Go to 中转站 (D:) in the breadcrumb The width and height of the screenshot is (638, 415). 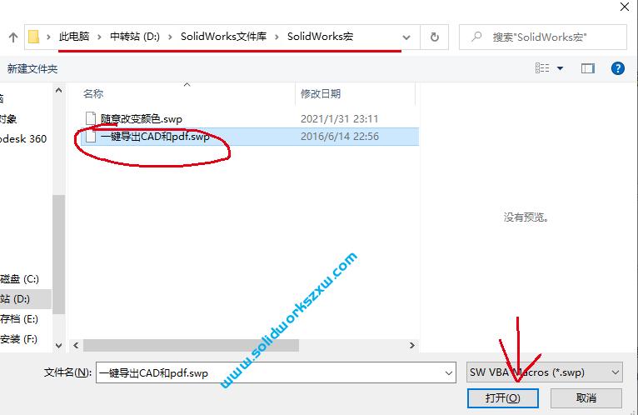[x=135, y=37]
